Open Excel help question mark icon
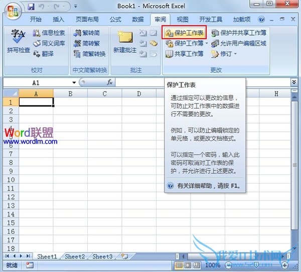The height and width of the screenshot is (272, 301). tap(261, 19)
